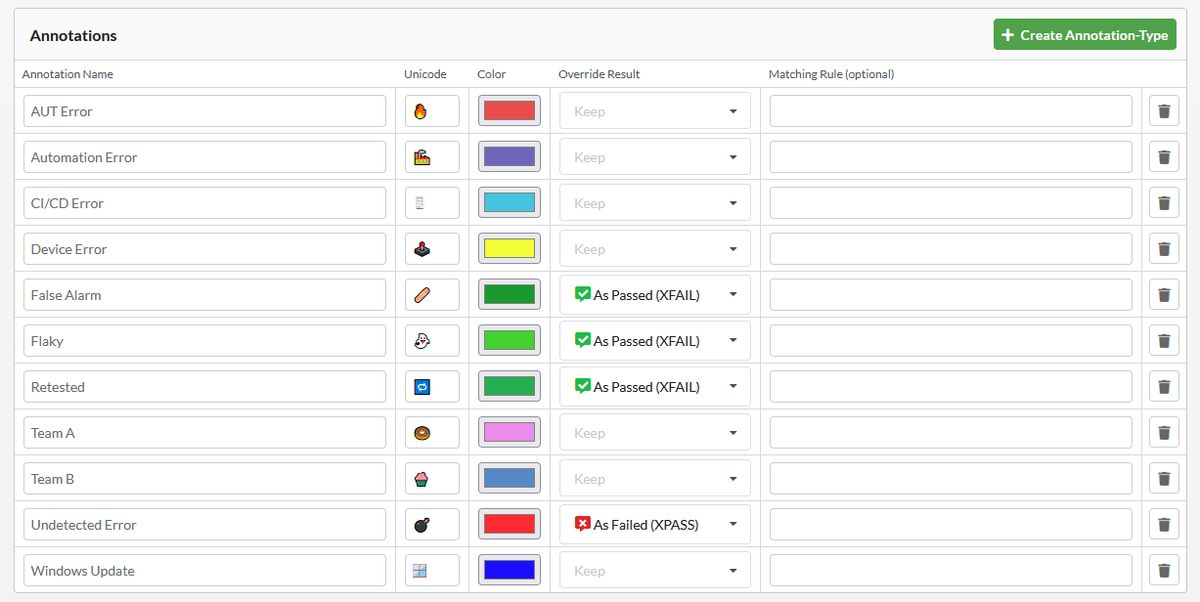
Task: Expand Override Result for Windows Update
Action: pos(654,571)
